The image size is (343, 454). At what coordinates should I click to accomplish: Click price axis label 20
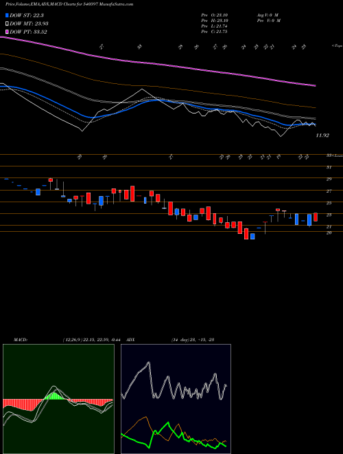point(329,233)
